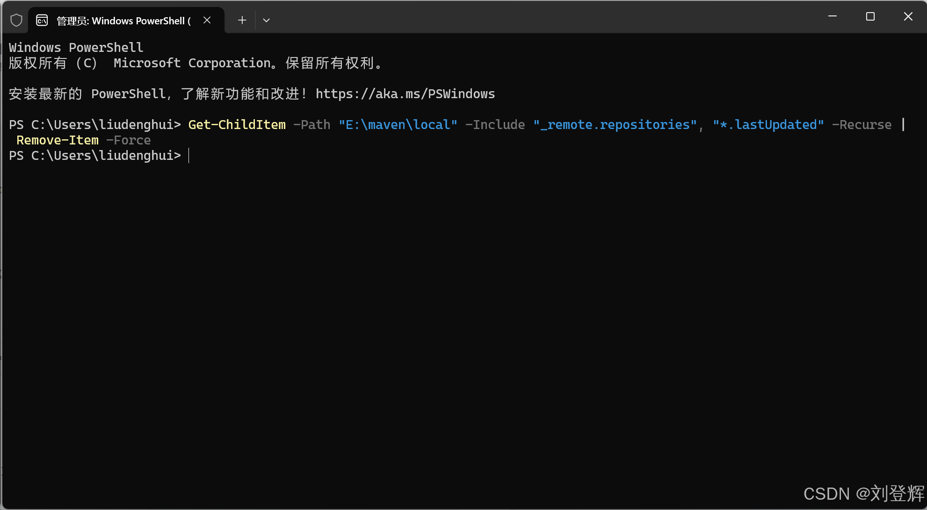Maximize the terminal window
This screenshot has width=927, height=510.
[x=870, y=17]
